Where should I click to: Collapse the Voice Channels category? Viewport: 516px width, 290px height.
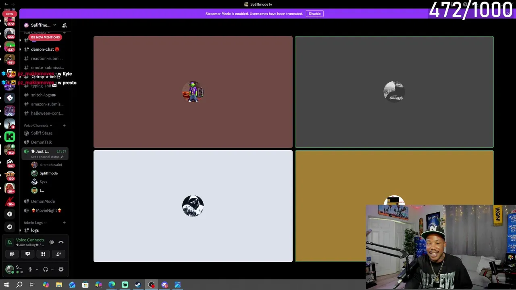[x=37, y=125]
